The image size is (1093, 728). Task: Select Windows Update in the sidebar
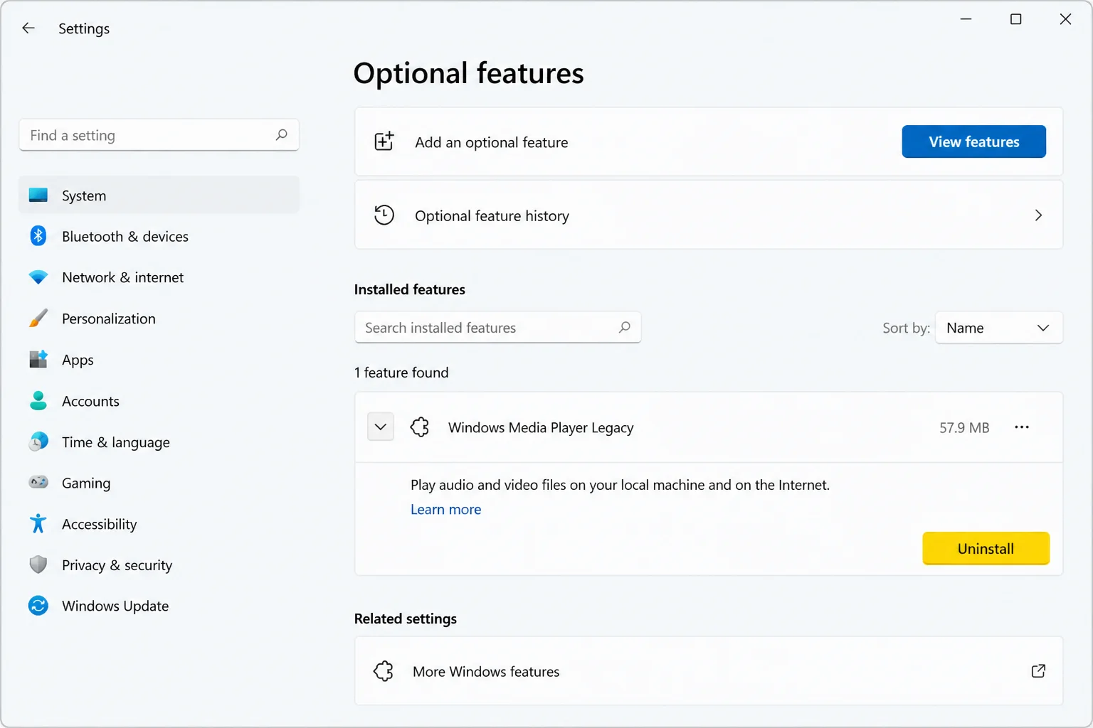pos(159,606)
